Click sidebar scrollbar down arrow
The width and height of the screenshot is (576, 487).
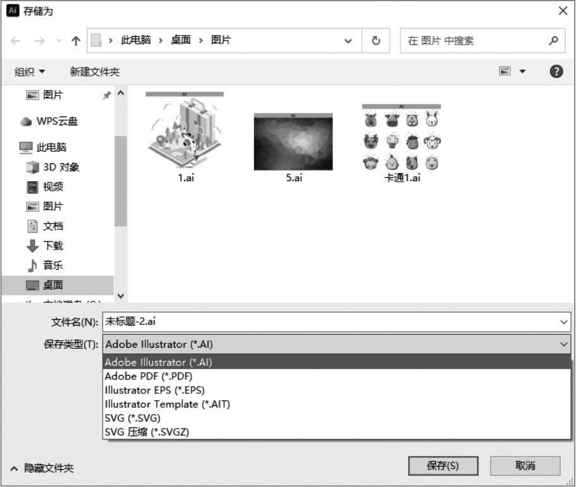[120, 295]
